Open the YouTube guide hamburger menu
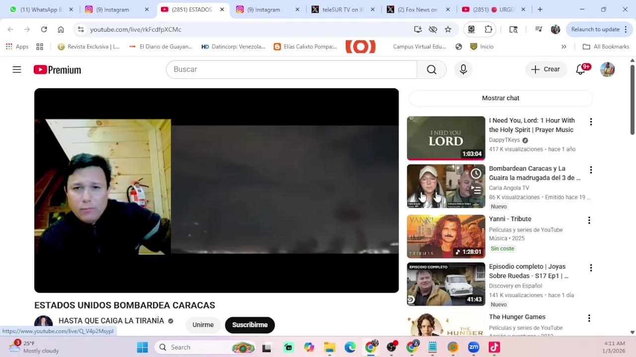 tap(17, 69)
